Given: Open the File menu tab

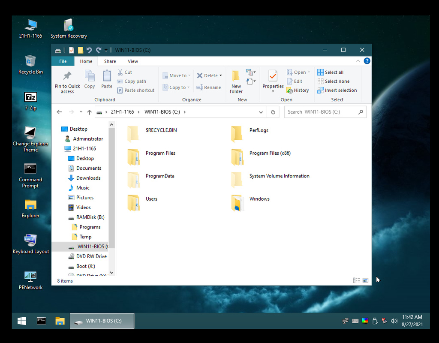Looking at the screenshot, I should coord(63,61).
